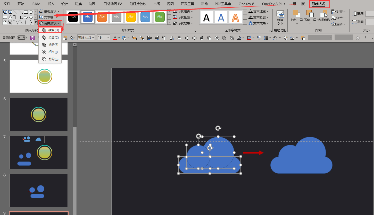Click the format painter brush icon
Screen dimensions: 374x215
72,38
